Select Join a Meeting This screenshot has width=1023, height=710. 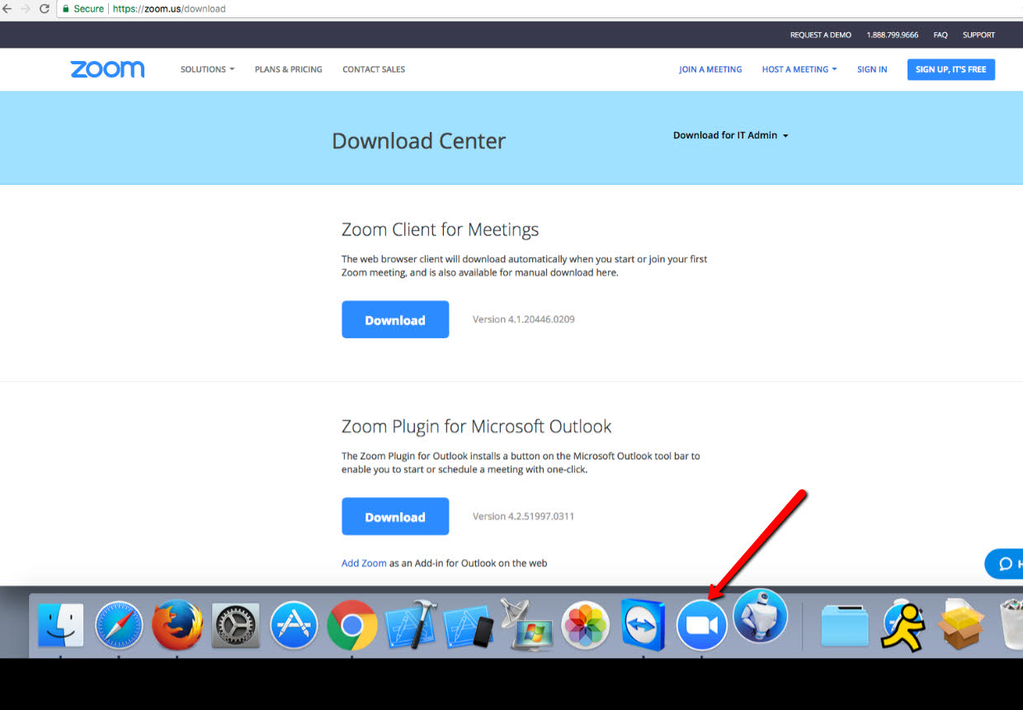[710, 69]
